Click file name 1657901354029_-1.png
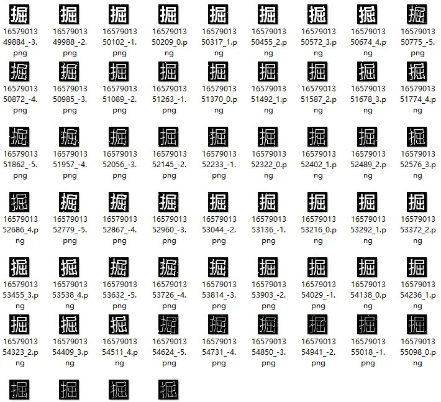This screenshot has width=441, height=402. click(x=319, y=295)
